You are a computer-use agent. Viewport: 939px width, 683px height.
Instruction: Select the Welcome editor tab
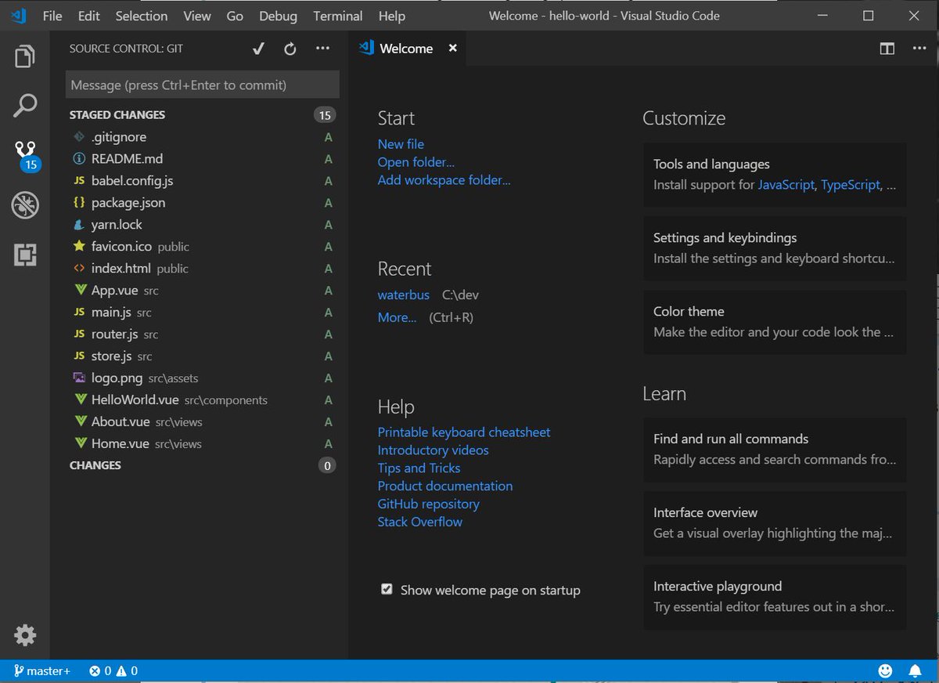(x=406, y=49)
